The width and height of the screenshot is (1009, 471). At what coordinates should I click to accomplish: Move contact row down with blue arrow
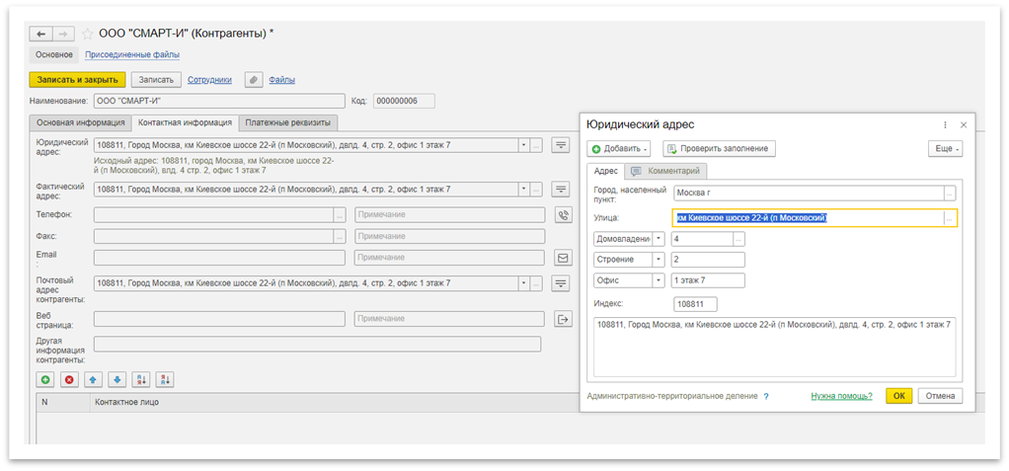pos(116,379)
